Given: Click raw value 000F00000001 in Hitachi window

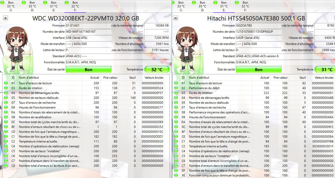Looking at the screenshot, I should point(323,93).
